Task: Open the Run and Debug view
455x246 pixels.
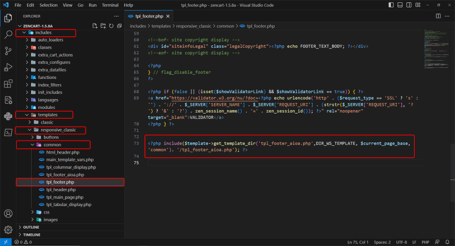Action: coord(8,67)
